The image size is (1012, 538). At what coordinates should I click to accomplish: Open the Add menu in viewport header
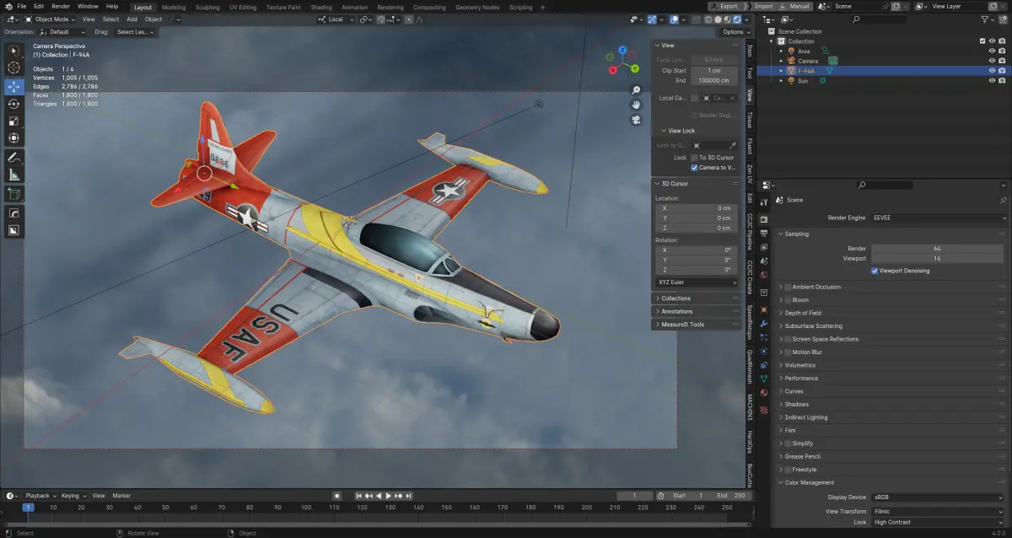click(x=132, y=19)
